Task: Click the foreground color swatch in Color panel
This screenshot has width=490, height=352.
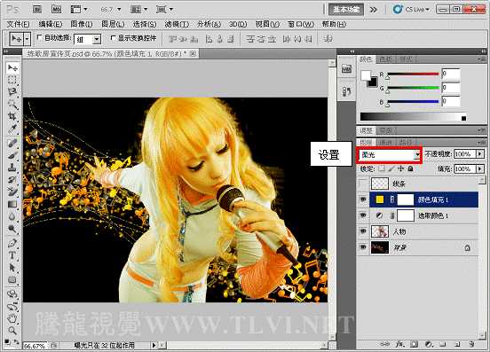Action: tap(366, 75)
